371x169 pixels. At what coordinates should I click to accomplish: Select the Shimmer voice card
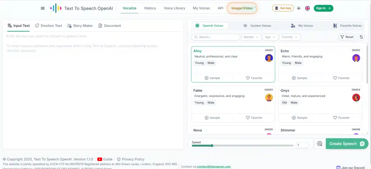point(320,130)
